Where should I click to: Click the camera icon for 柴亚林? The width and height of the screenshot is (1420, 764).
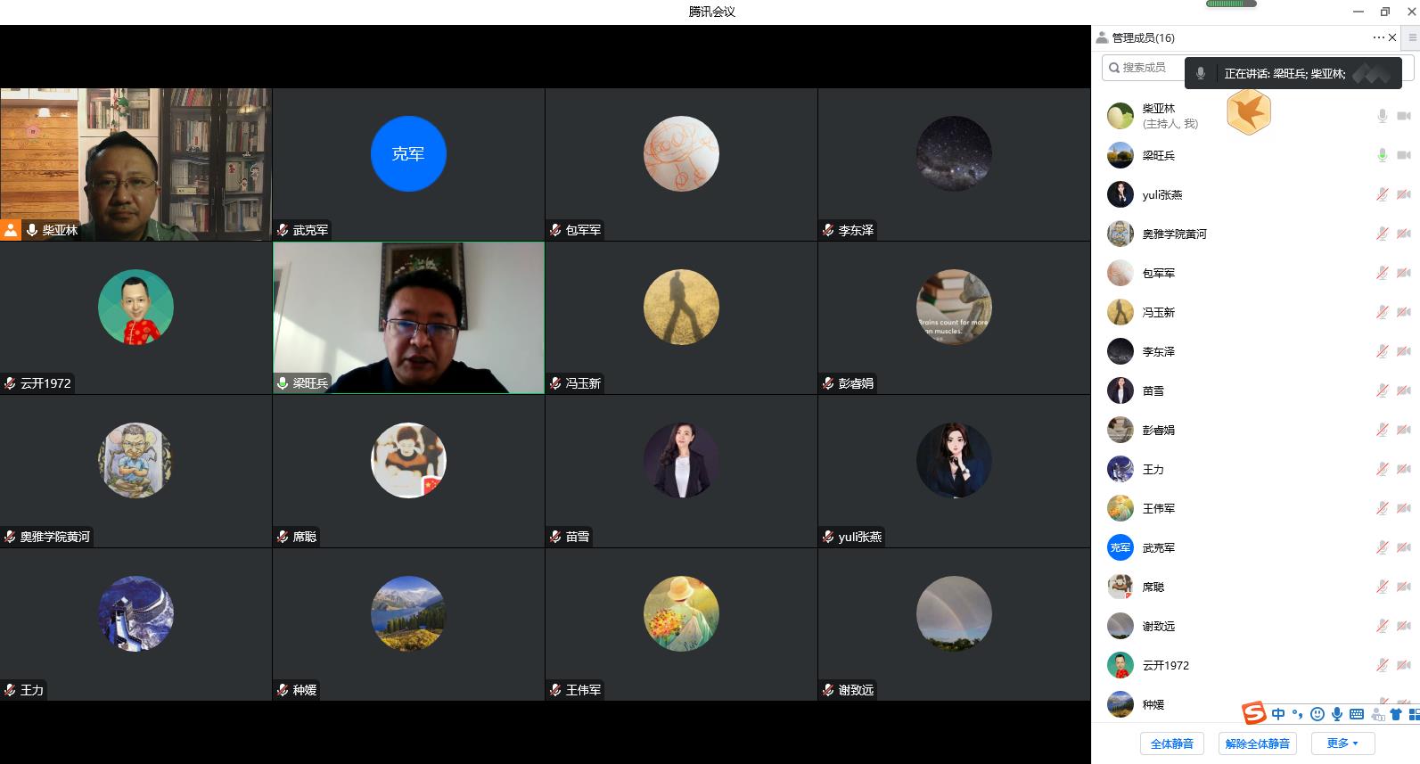coord(1404,116)
